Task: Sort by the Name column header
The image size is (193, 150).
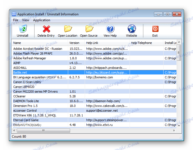Action: click(x=40, y=43)
